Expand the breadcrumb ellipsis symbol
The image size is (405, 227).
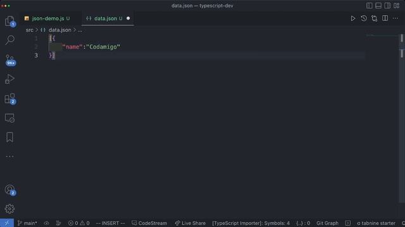[80, 30]
